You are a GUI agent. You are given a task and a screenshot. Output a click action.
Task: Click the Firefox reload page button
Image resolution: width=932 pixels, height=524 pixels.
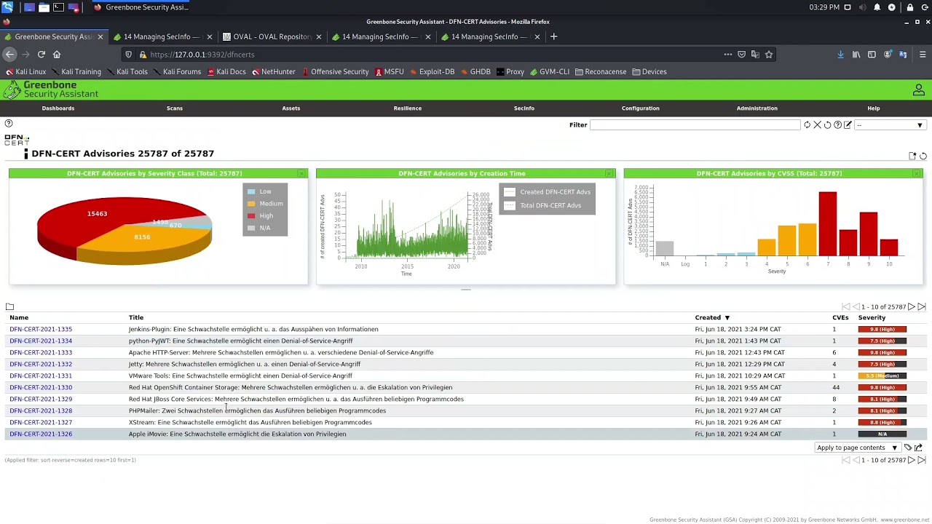tap(42, 55)
